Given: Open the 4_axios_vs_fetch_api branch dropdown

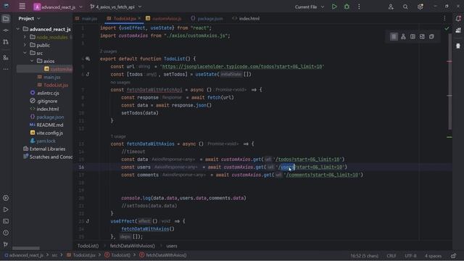Looking at the screenshot, I should tap(116, 7).
